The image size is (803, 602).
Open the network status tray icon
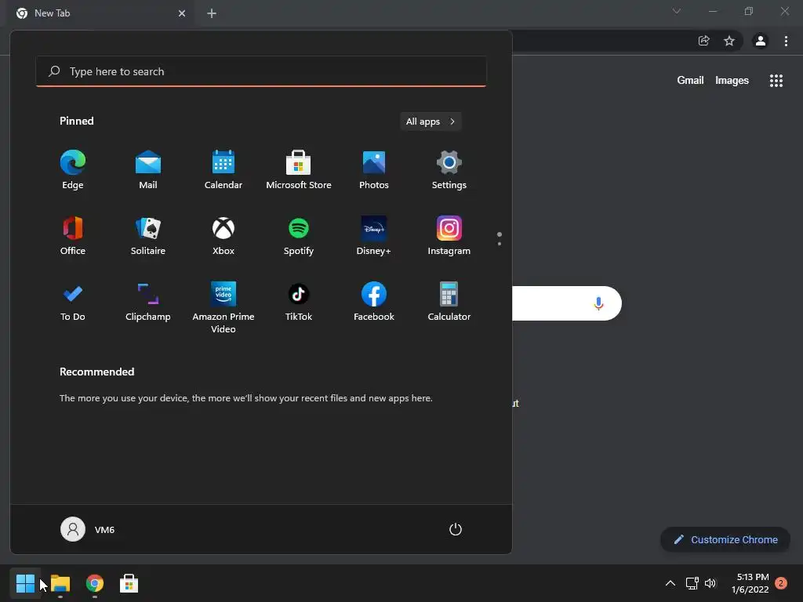tap(692, 583)
